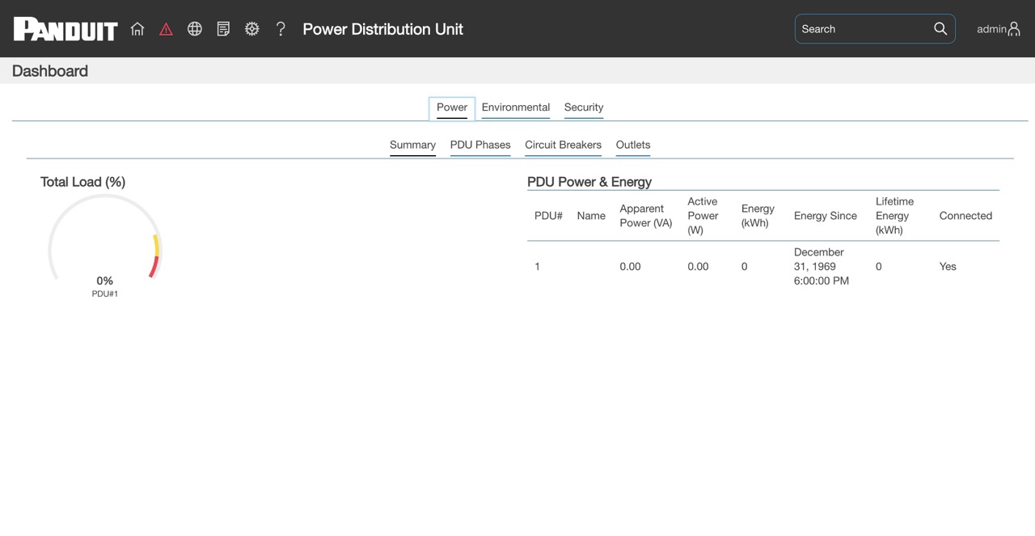Switch to the Security tab
The width and height of the screenshot is (1035, 536).
point(584,108)
